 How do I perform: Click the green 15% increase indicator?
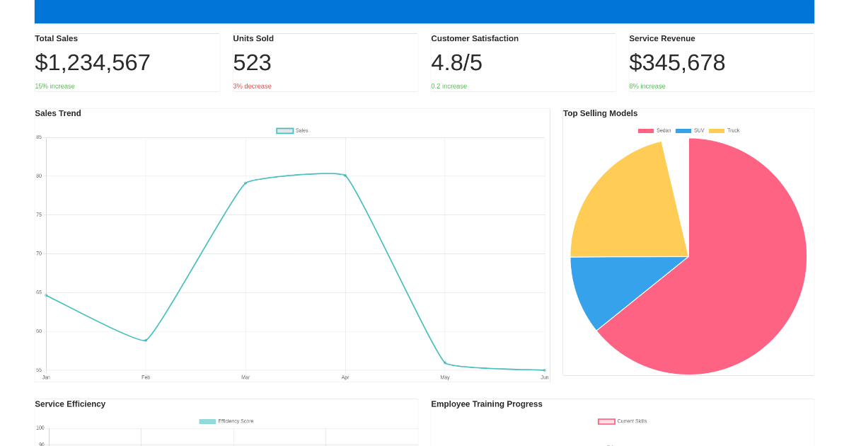point(54,86)
